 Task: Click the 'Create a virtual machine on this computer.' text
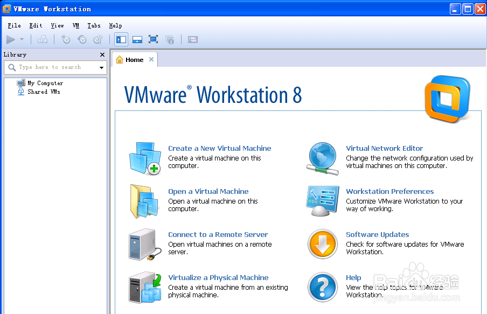[214, 162]
